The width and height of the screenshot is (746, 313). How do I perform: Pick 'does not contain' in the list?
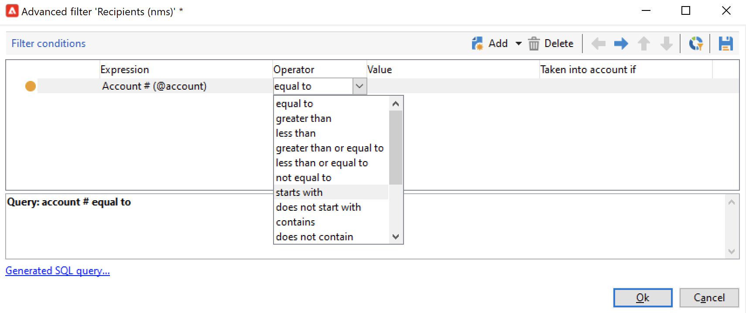314,237
